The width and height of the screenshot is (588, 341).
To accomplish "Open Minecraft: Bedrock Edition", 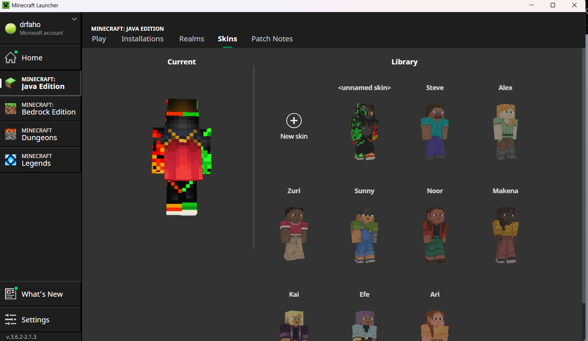I will (40, 109).
